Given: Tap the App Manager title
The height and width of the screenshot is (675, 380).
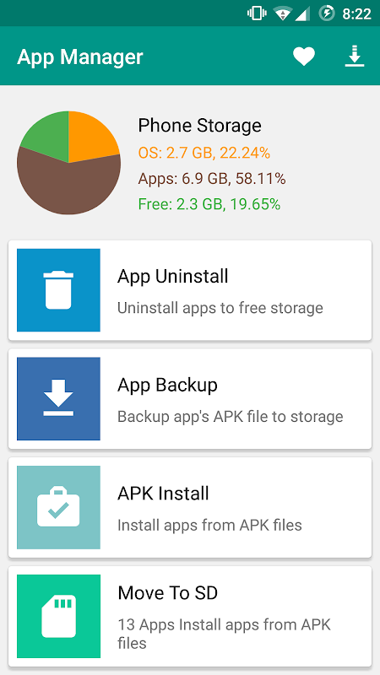Looking at the screenshot, I should (x=80, y=57).
